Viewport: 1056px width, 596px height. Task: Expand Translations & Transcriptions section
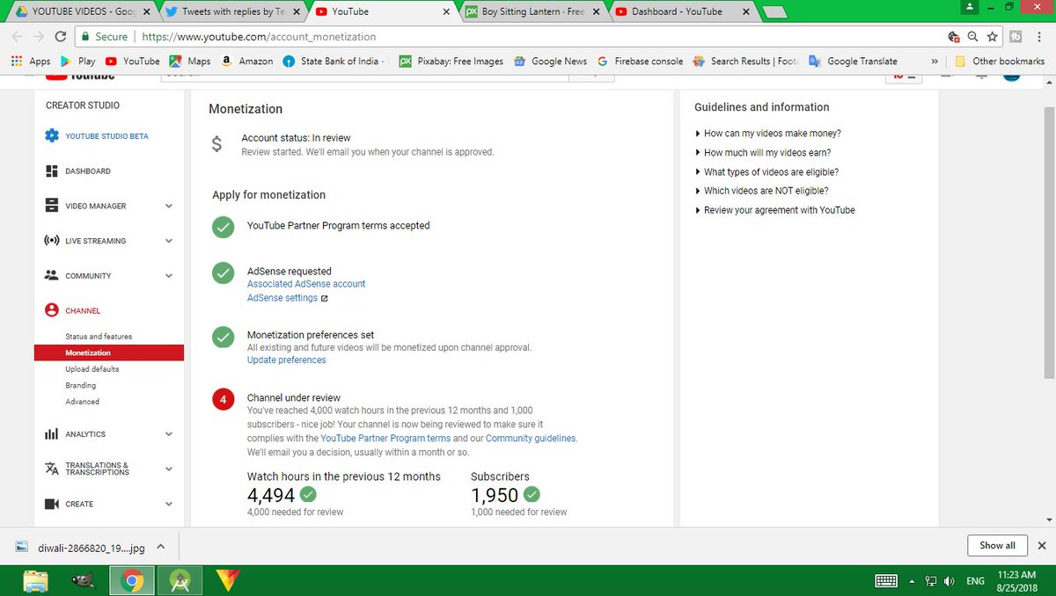coord(169,469)
